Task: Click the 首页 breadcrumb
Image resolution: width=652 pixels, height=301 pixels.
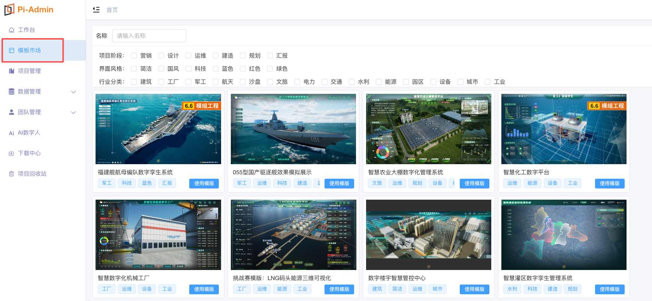Action: pos(112,10)
